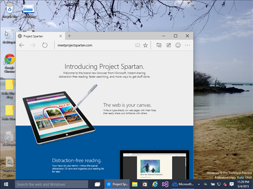The image size is (253, 189).
Task: Close the Project Spartan tab
Action: click(61, 36)
